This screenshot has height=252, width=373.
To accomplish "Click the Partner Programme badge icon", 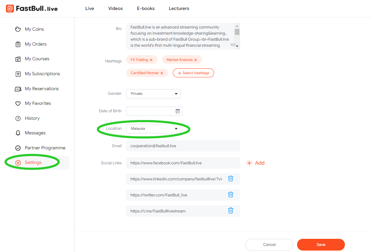I will [18, 148].
